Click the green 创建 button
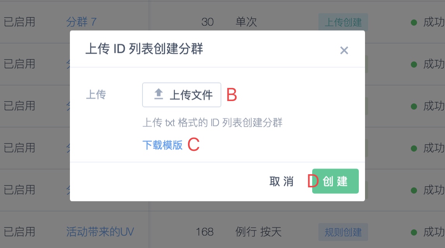445x248 pixels. pyautogui.click(x=335, y=181)
